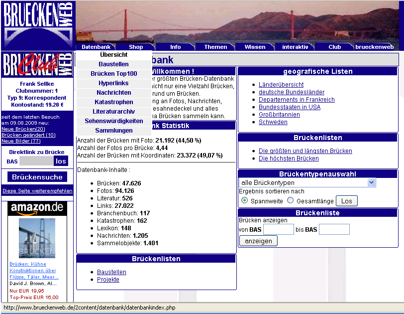Image resolution: width=404 pixels, height=314 pixels.
Task: Choose Übersicht in the Datenbank menu
Action: click(114, 55)
